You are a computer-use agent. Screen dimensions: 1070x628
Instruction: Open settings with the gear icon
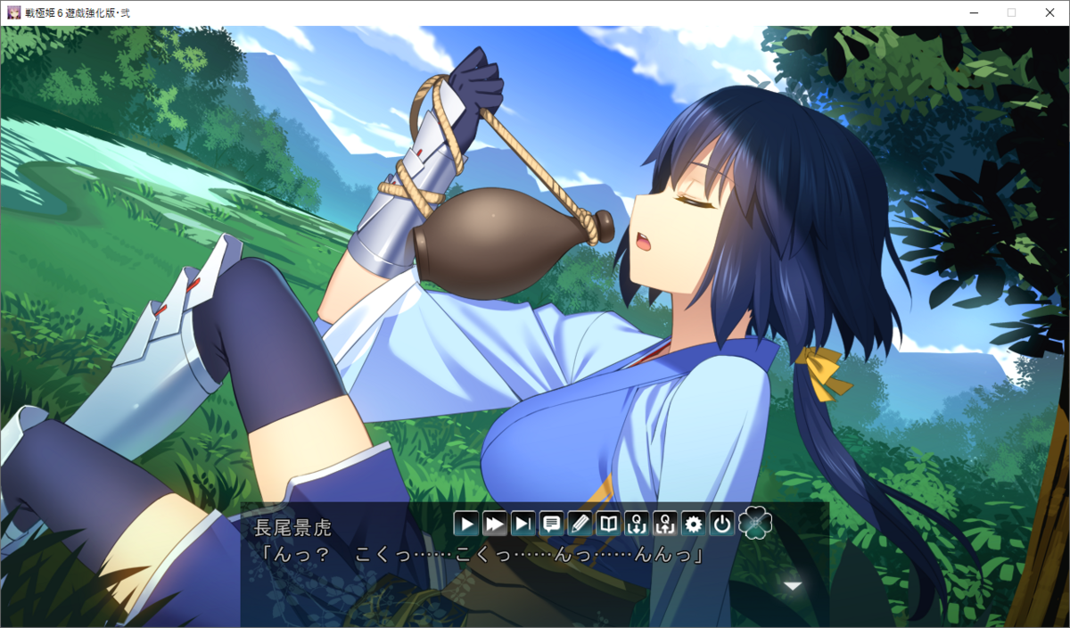pos(693,524)
